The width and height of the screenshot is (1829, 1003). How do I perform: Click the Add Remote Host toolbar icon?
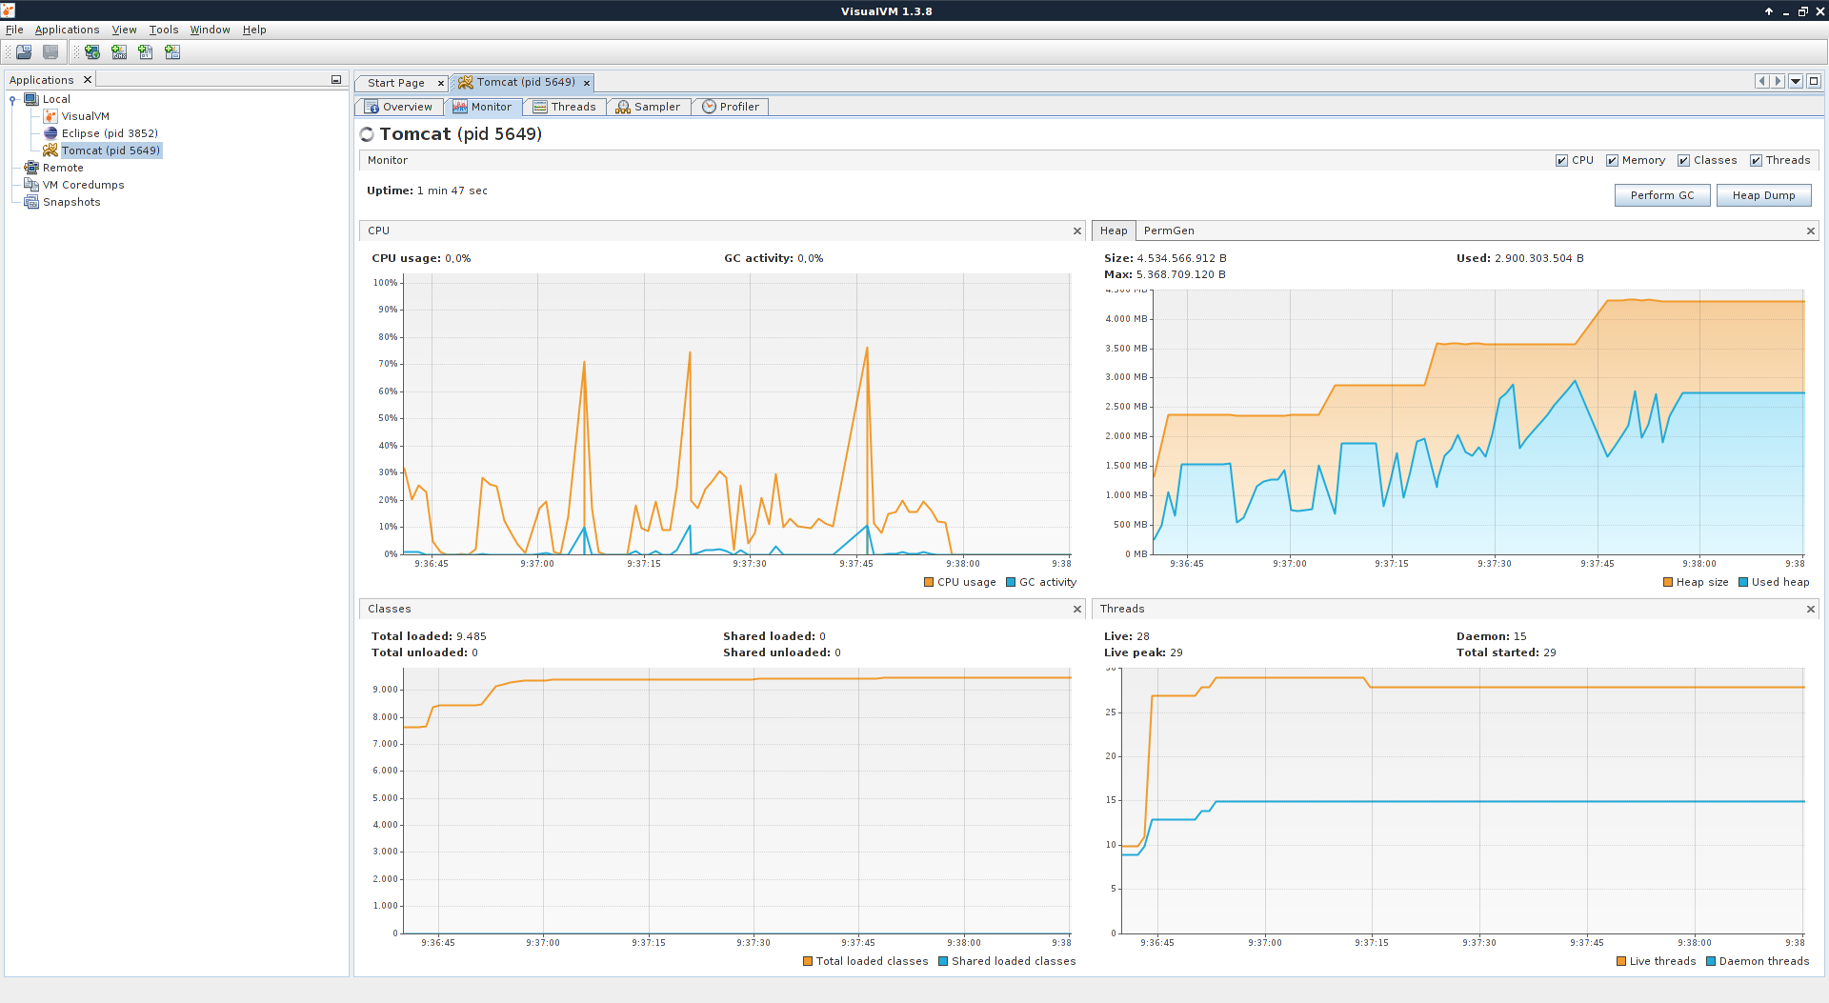click(x=92, y=52)
